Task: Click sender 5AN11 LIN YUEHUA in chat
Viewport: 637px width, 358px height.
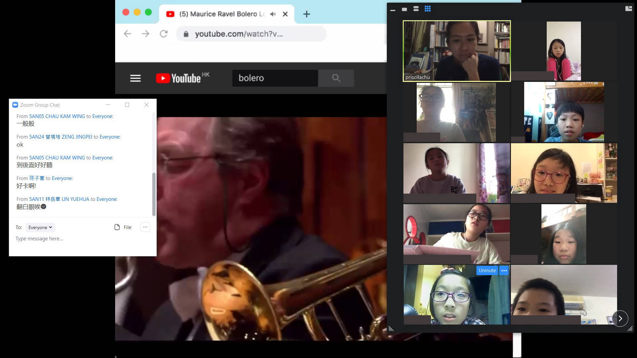Action: click(x=59, y=199)
